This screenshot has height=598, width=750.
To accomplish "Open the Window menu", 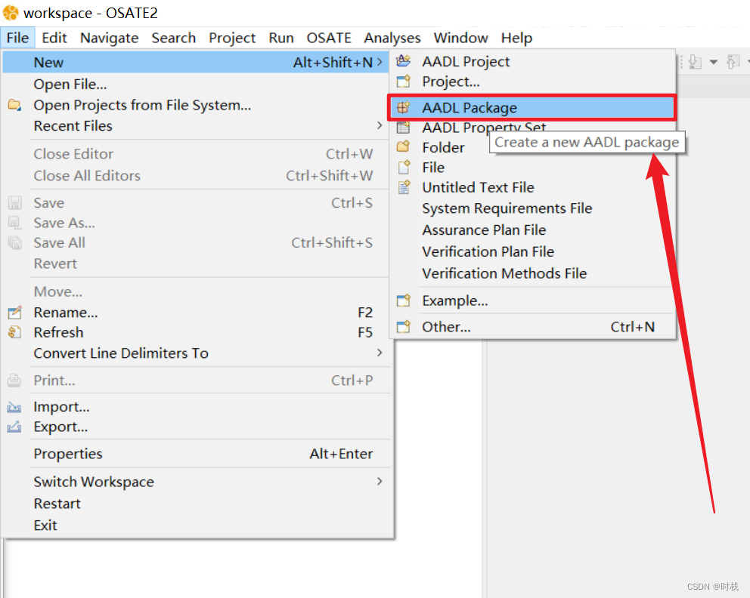I will tap(460, 38).
